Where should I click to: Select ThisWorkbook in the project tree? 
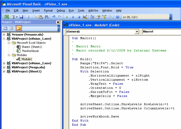click(30, 51)
